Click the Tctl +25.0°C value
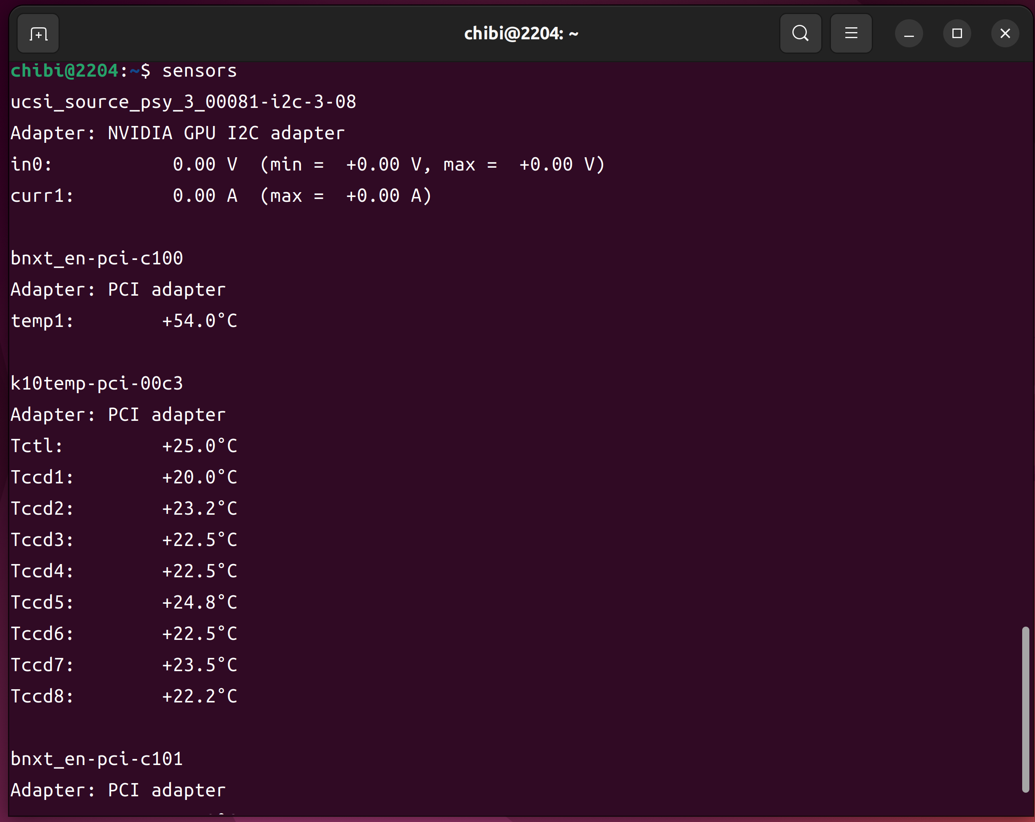This screenshot has height=822, width=1035. point(199,446)
